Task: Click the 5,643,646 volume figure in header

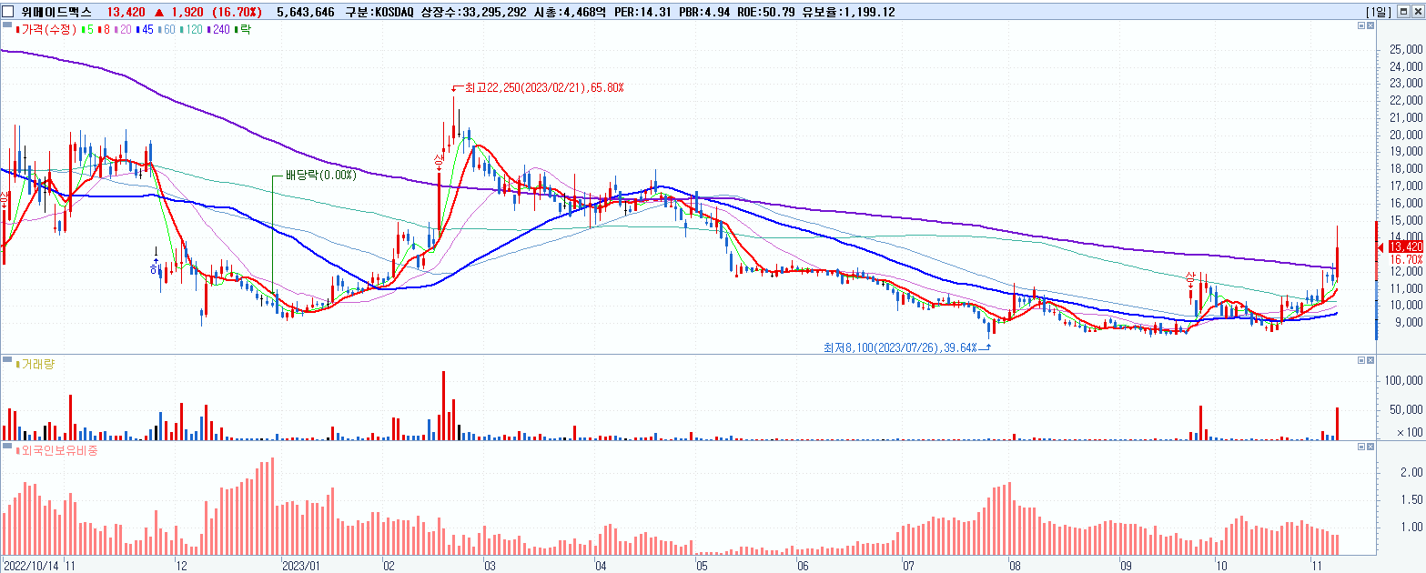Action: [x=305, y=12]
